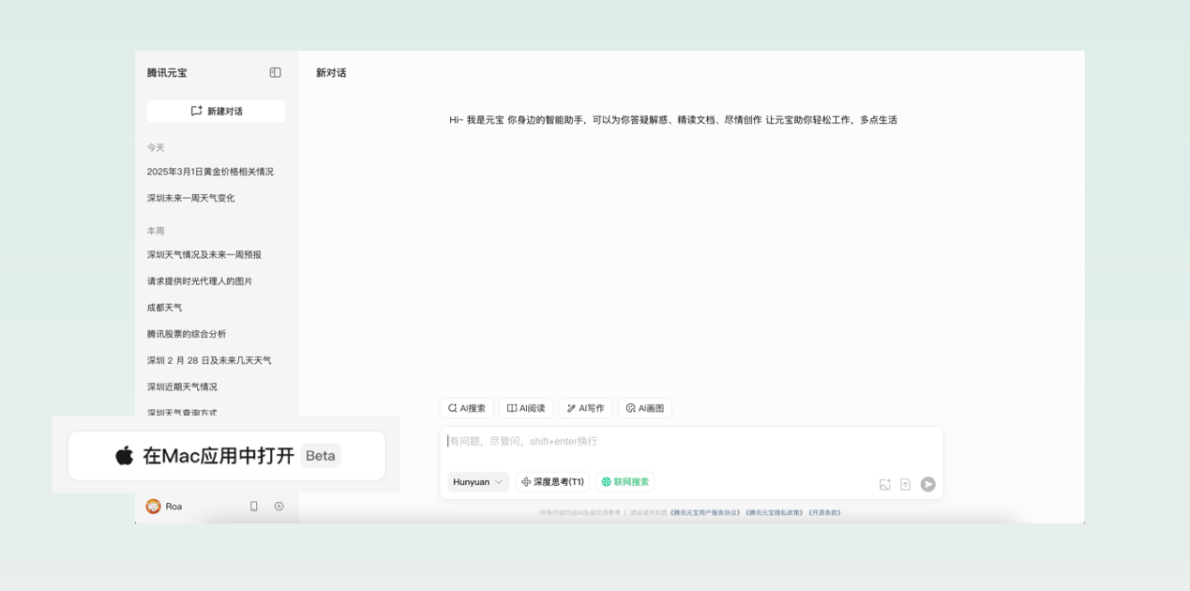Open the 开源条款 link
Image resolution: width=1190 pixels, height=591 pixels.
coord(826,512)
